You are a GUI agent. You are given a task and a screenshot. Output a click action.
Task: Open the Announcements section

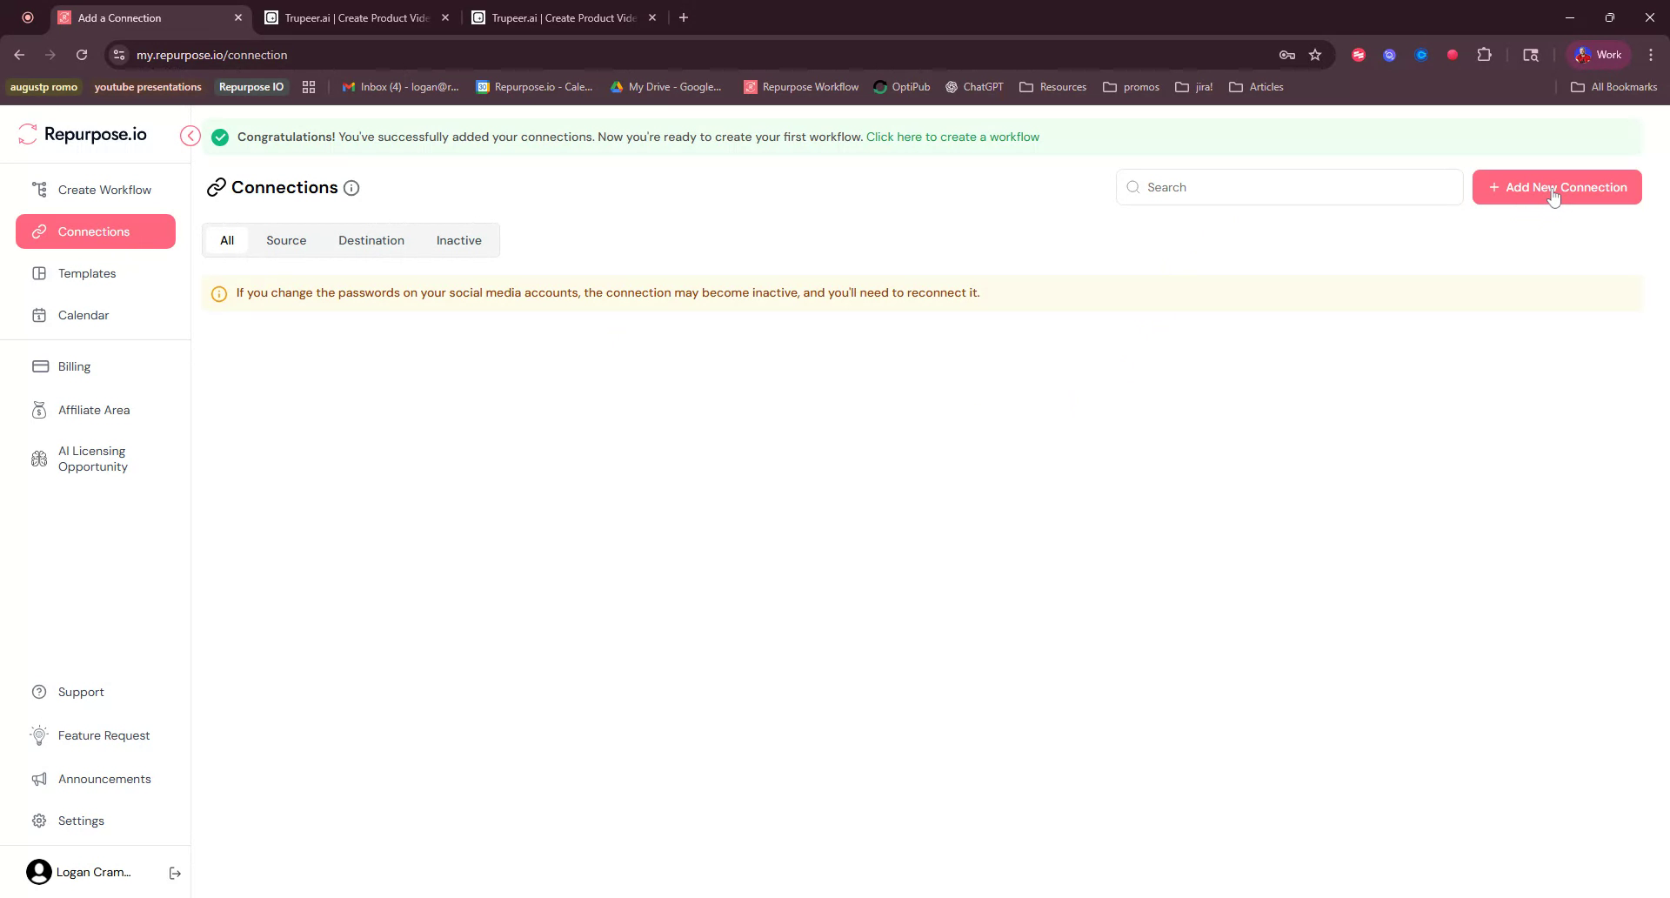coord(104,779)
